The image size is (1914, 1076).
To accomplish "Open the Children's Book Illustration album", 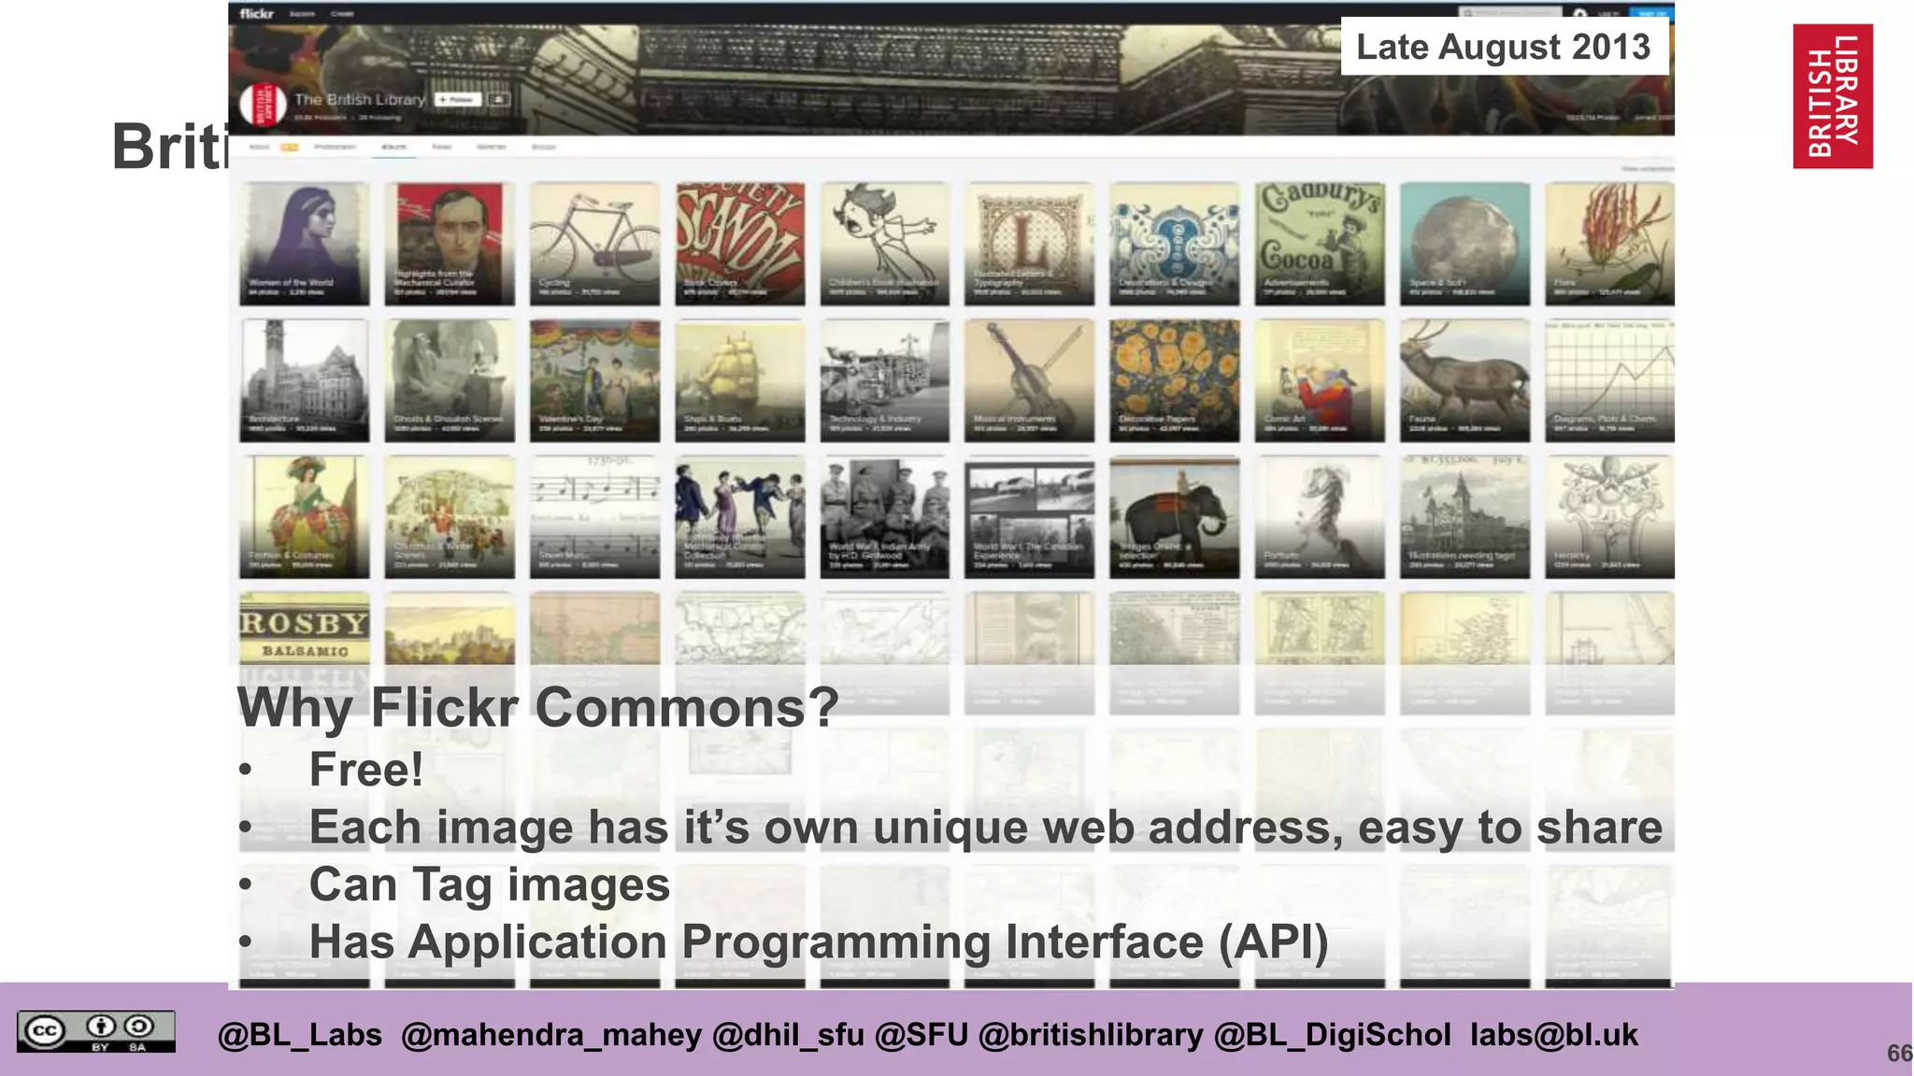I will pos(885,244).
